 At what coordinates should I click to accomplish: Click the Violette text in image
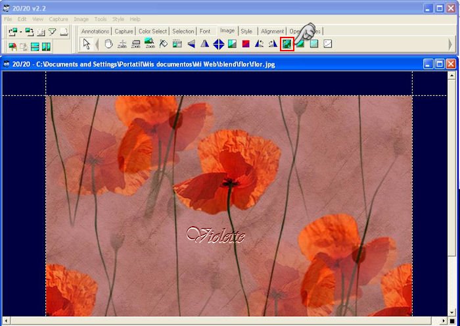pos(216,235)
